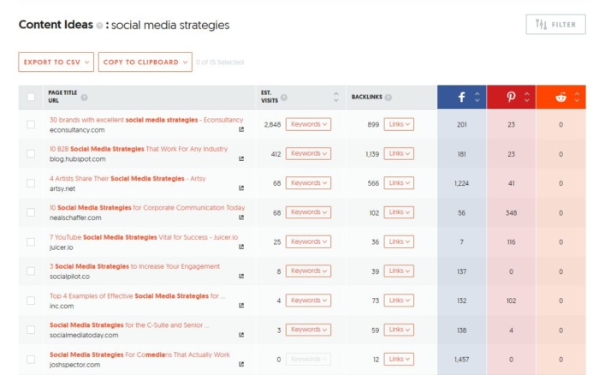This screenshot has height=375, width=599.
Task: Open external link icon for socialmediatoday.com
Action: 241,335
